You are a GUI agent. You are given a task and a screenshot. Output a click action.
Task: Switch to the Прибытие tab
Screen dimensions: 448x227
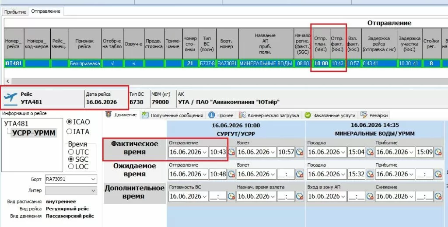(x=15, y=12)
